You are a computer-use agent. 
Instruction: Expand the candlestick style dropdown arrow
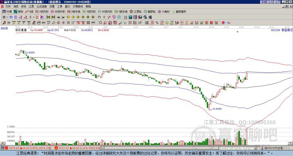point(33,17)
